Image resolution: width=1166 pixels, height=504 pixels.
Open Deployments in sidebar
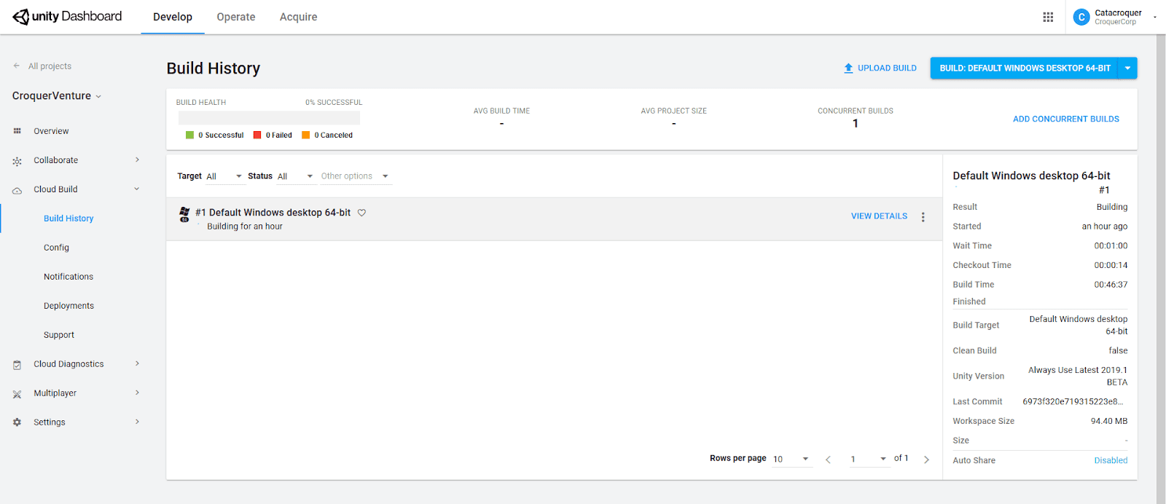69,306
